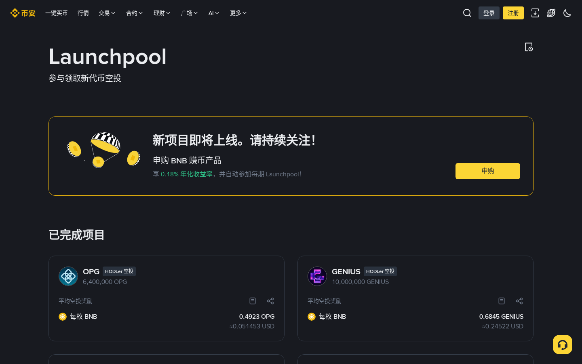
Task: Share the OPG project
Action: pyautogui.click(x=270, y=301)
